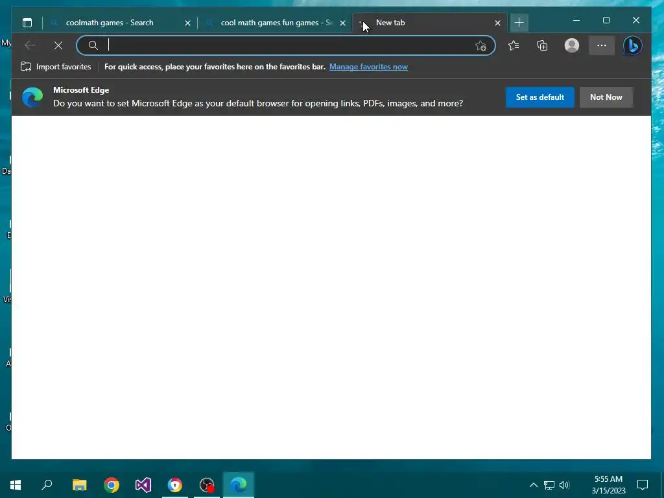
Task: Click into the address bar field
Action: pyautogui.click(x=286, y=45)
